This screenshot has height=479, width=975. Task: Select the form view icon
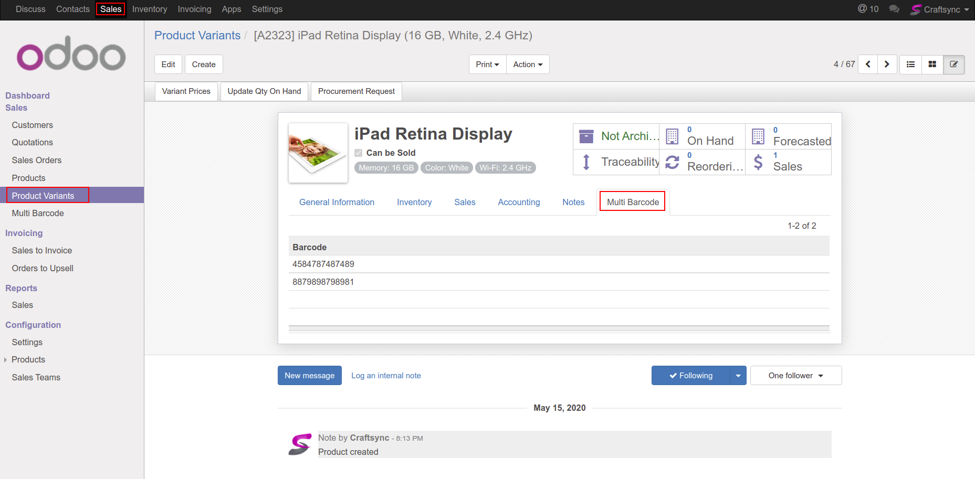point(953,65)
